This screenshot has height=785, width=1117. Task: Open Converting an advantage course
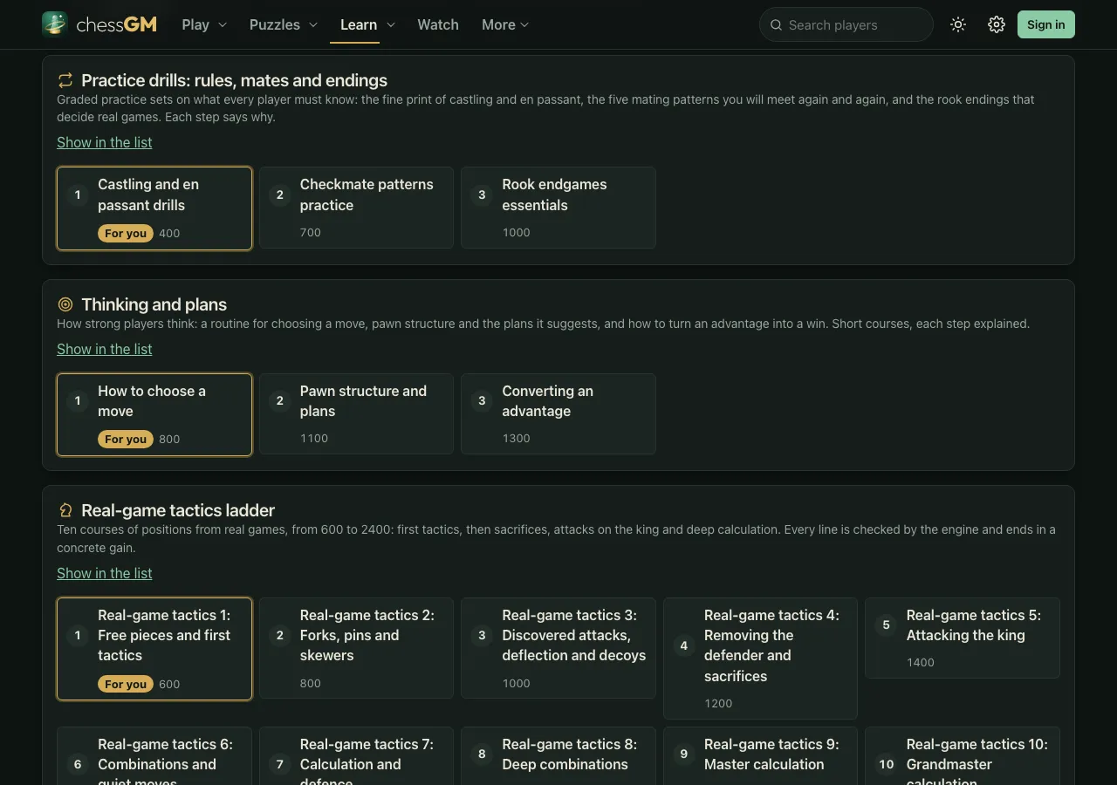(x=558, y=413)
